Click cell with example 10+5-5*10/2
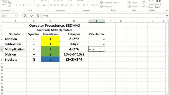 pos(74,54)
